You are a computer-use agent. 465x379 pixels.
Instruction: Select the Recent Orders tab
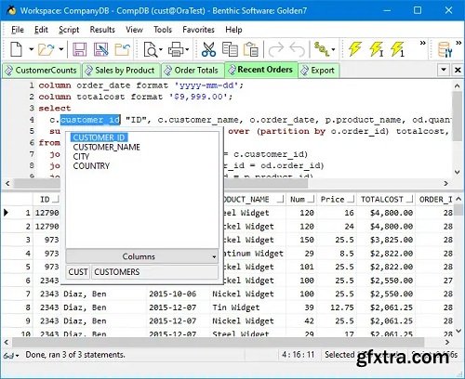point(261,70)
